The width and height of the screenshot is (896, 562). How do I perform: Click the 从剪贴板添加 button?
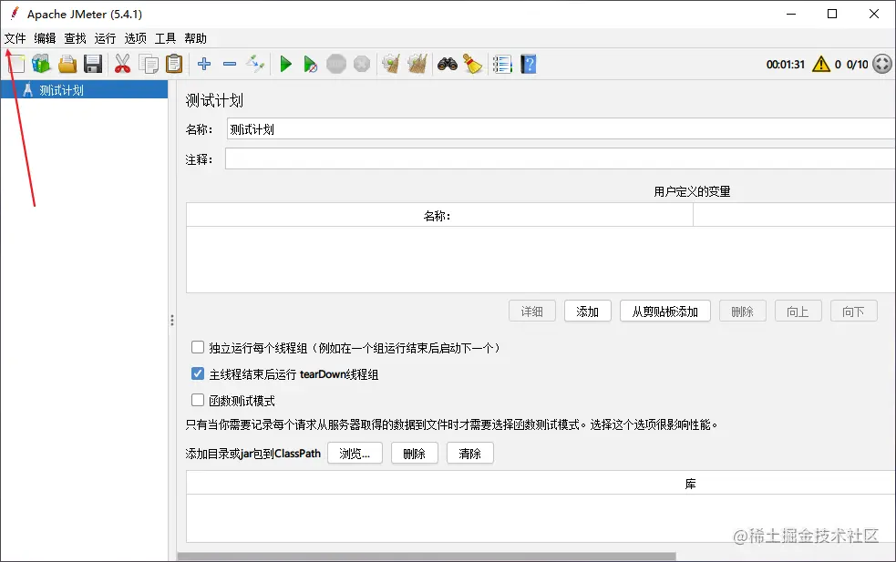click(x=665, y=312)
